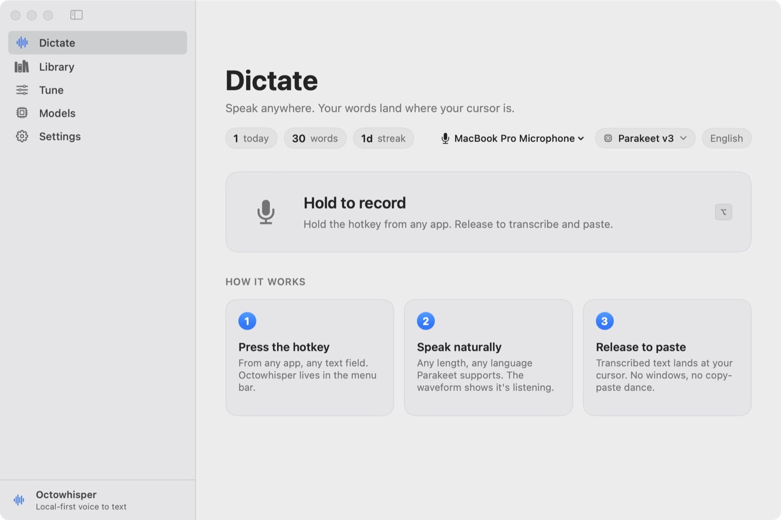Open the Models label in the sidebar

pos(57,113)
